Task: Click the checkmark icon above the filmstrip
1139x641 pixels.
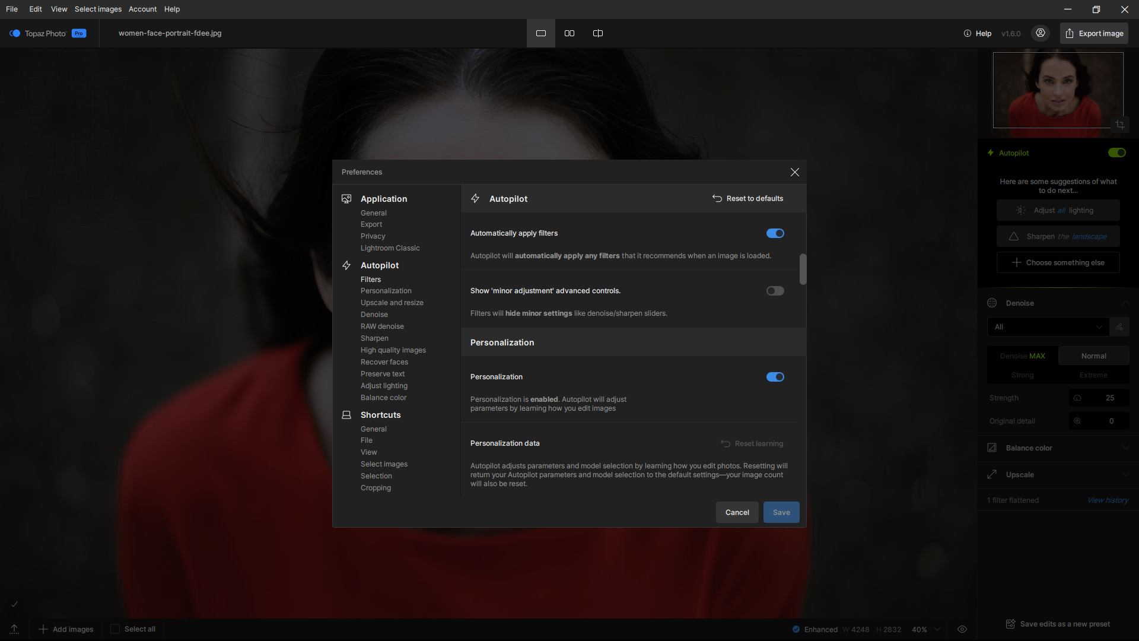Action: point(15,604)
